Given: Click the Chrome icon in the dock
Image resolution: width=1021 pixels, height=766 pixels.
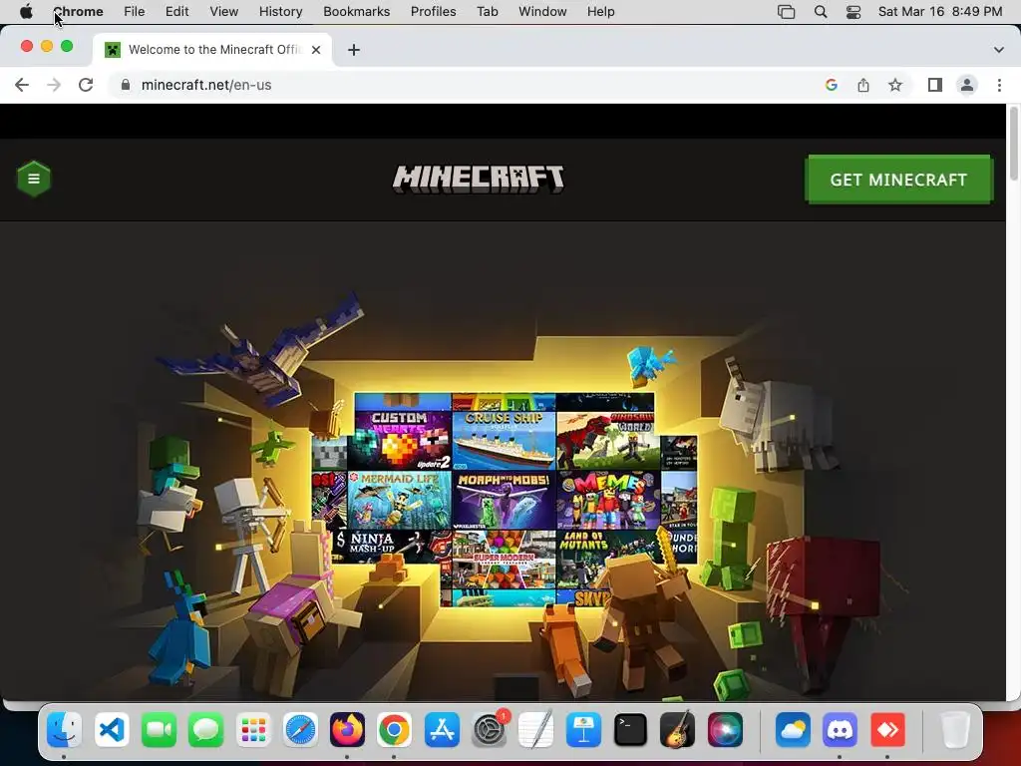Looking at the screenshot, I should point(394,729).
